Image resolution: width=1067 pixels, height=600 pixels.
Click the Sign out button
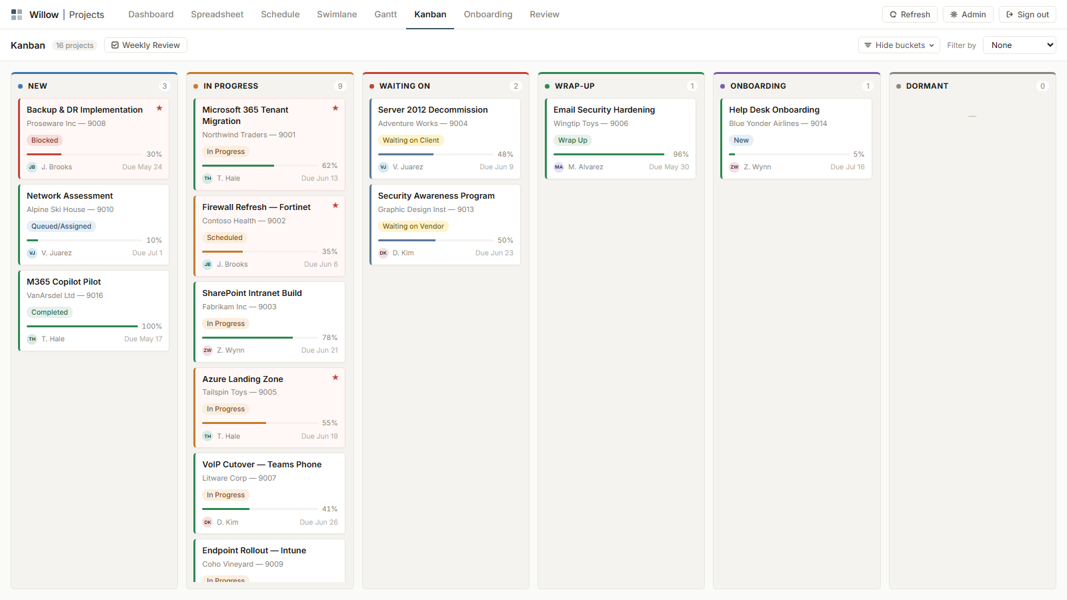pyautogui.click(x=1028, y=15)
